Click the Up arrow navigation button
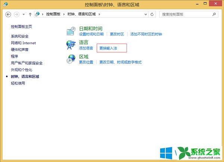The height and width of the screenshot is (162, 224). [x=30, y=14]
